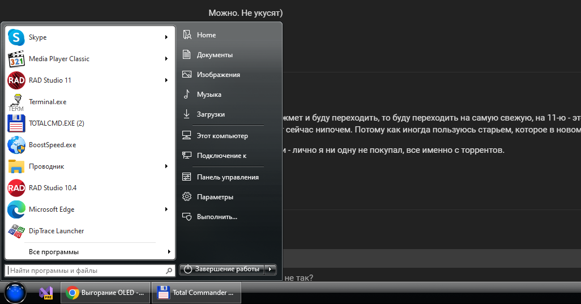Switch to Total Commander taskbar window
The image size is (581, 304).
196,293
